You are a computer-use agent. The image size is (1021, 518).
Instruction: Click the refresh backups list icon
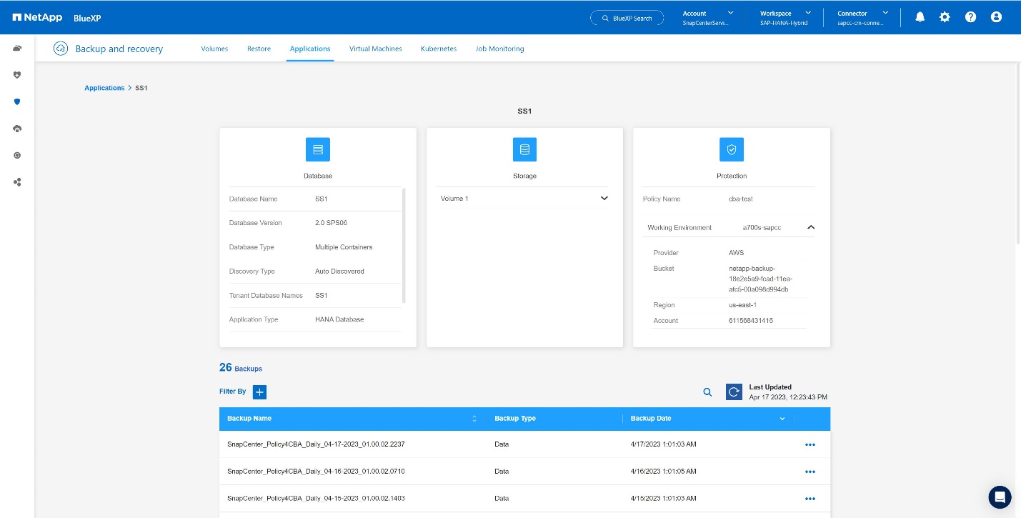click(x=734, y=392)
